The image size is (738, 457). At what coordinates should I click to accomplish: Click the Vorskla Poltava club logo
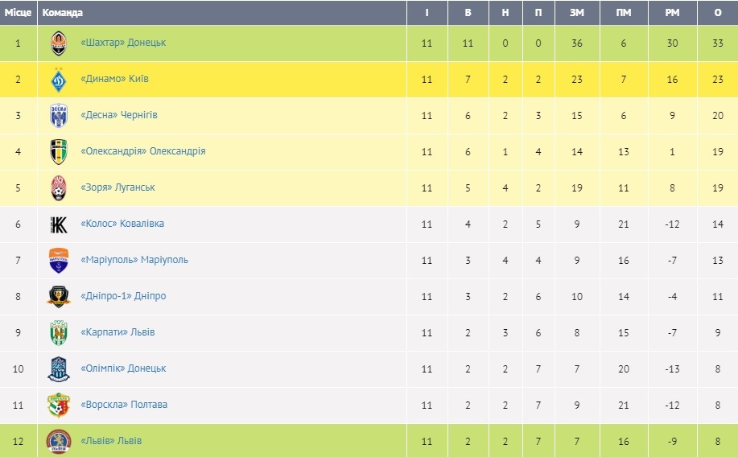(x=59, y=405)
